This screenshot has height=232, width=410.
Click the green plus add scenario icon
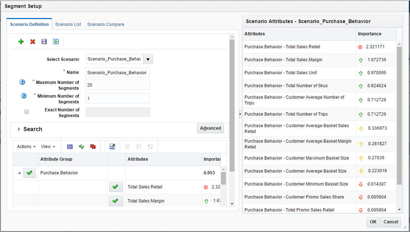click(21, 41)
